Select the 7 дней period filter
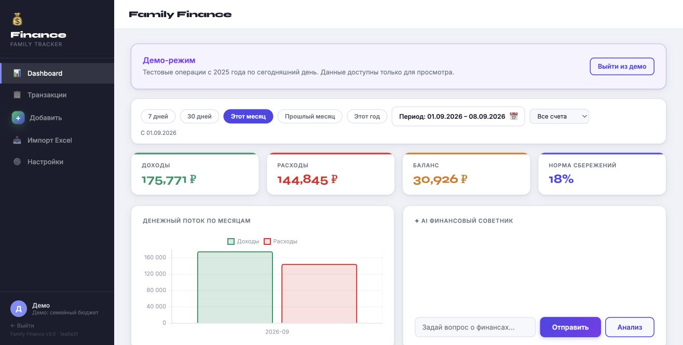The height and width of the screenshot is (345, 683). pos(158,116)
